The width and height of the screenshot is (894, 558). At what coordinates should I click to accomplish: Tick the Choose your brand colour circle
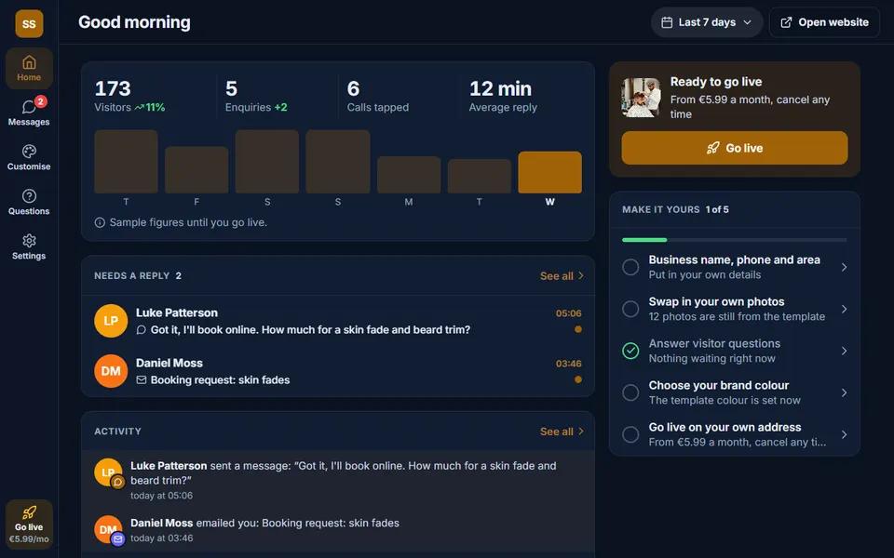[630, 392]
